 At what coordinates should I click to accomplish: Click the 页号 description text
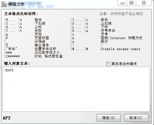click(x=104, y=34)
